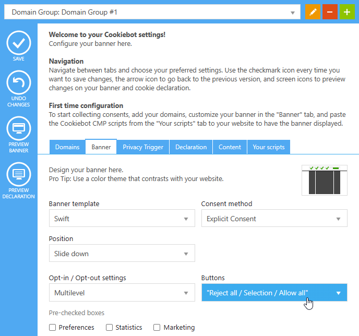Open the Domain Group dropdown
Viewport: 359px width, 336px height.
(x=152, y=12)
